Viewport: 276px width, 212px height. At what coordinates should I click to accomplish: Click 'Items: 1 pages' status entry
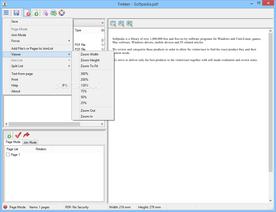[x=40, y=207]
